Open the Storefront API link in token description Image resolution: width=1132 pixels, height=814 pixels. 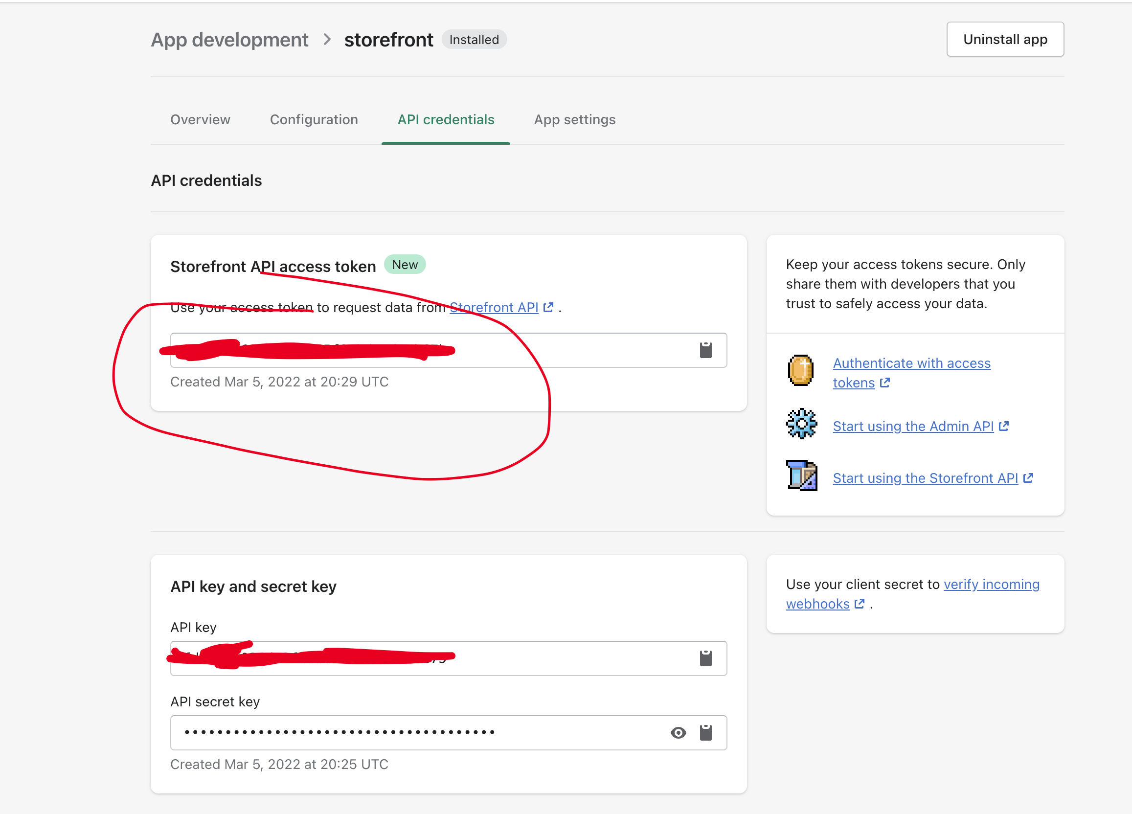click(x=501, y=307)
